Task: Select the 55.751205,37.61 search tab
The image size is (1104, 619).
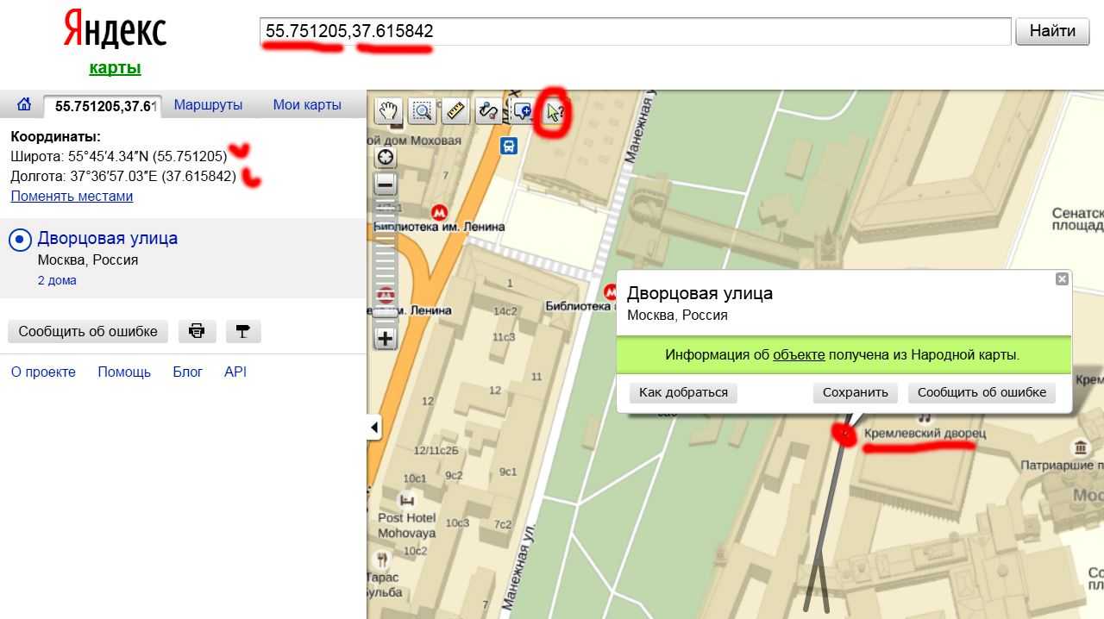Action: click(x=103, y=106)
